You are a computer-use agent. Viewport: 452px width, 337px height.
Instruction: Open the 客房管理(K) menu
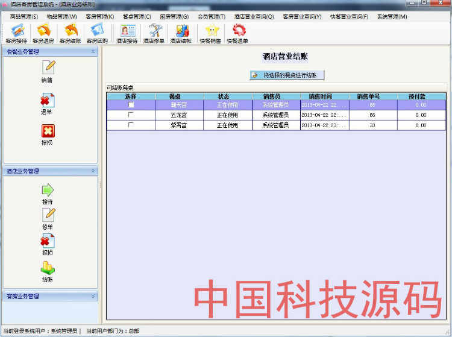coord(99,17)
